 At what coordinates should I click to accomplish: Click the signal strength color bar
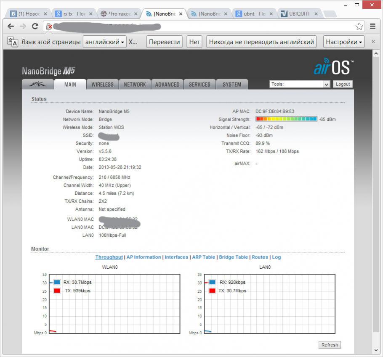click(286, 119)
